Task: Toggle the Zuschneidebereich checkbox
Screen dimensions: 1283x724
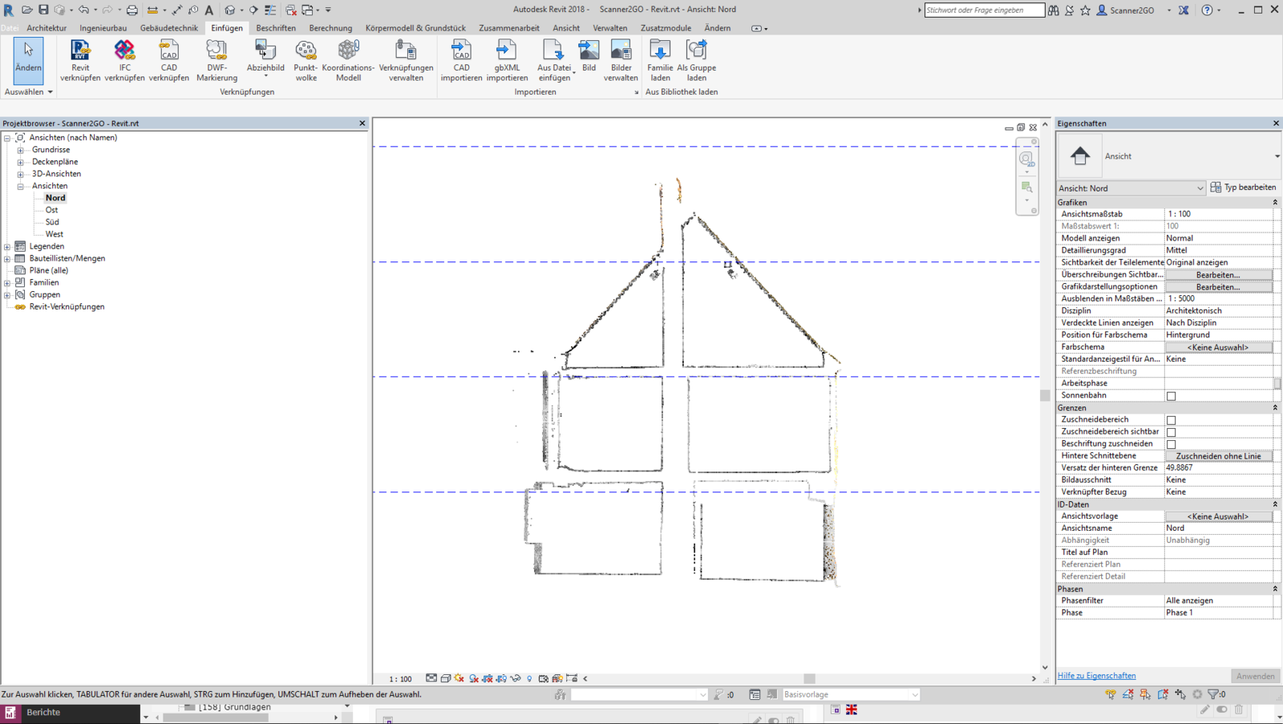Action: [1171, 420]
